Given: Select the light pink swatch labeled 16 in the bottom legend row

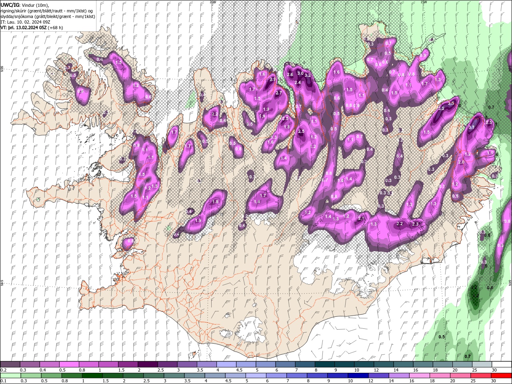Looking at the screenshot, I should (x=419, y=375).
